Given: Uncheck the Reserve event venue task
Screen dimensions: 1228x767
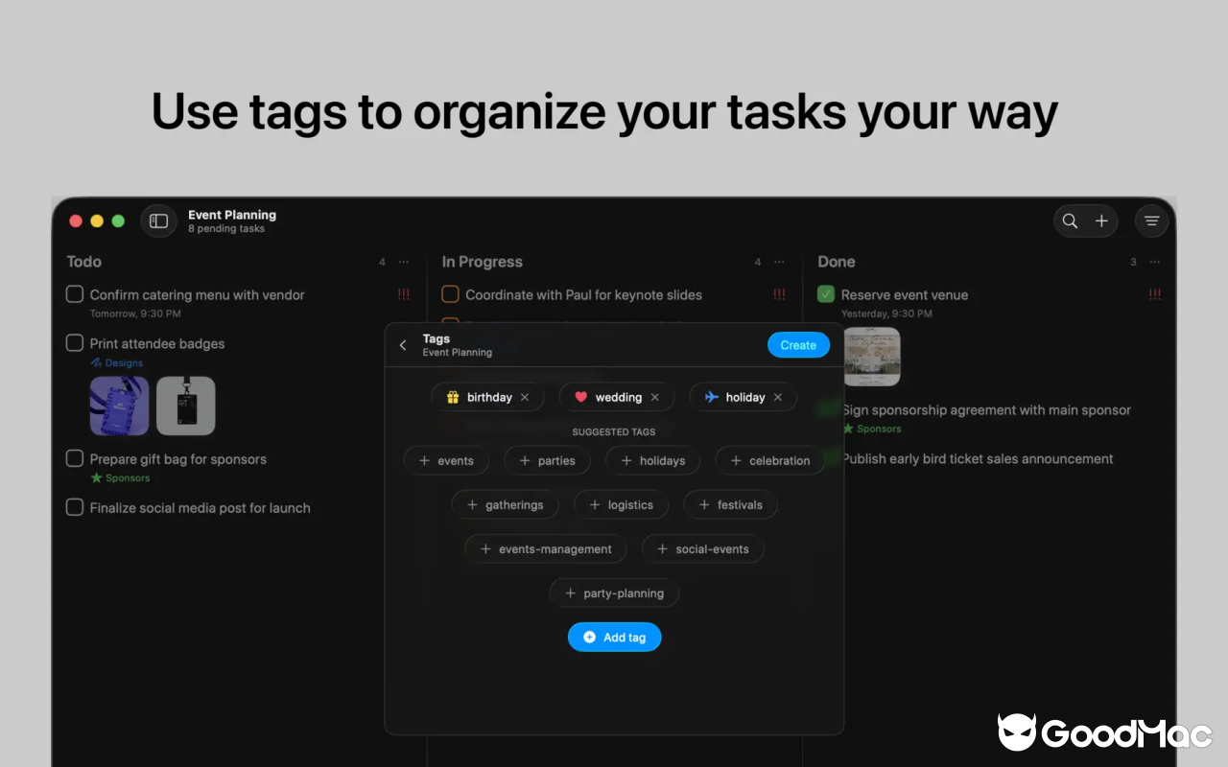Looking at the screenshot, I should click(826, 294).
